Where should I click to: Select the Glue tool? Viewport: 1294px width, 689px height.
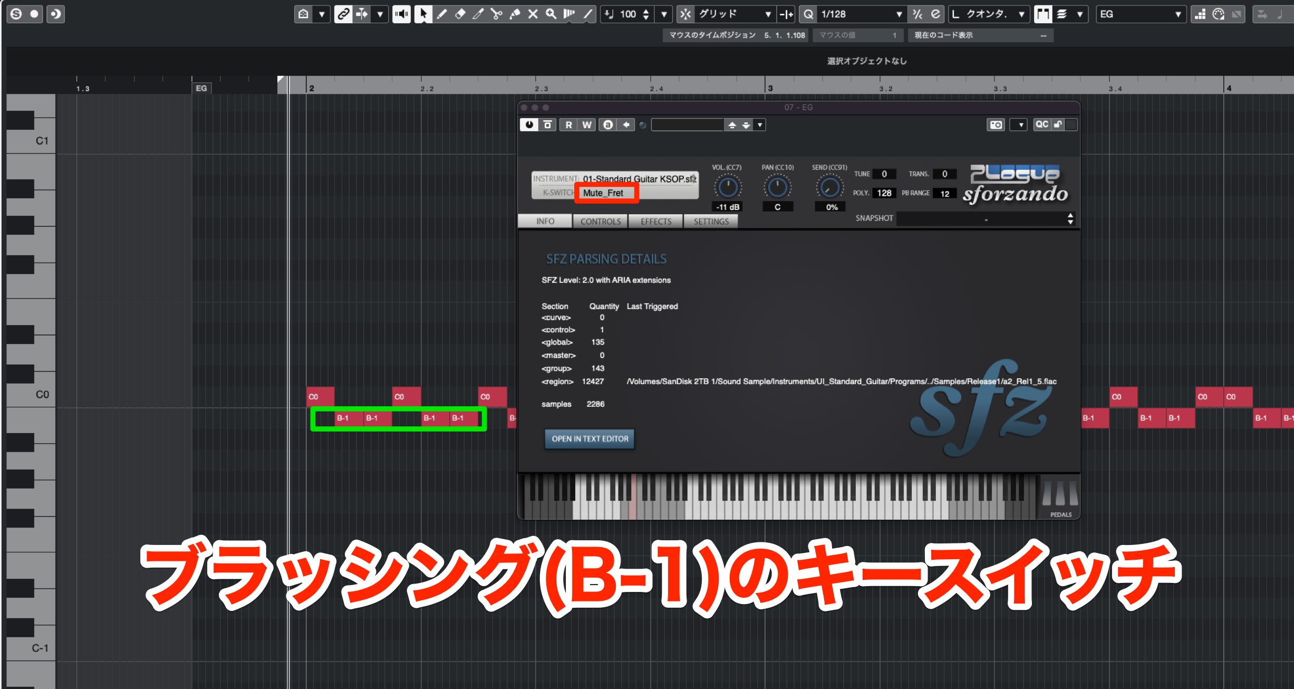[515, 14]
